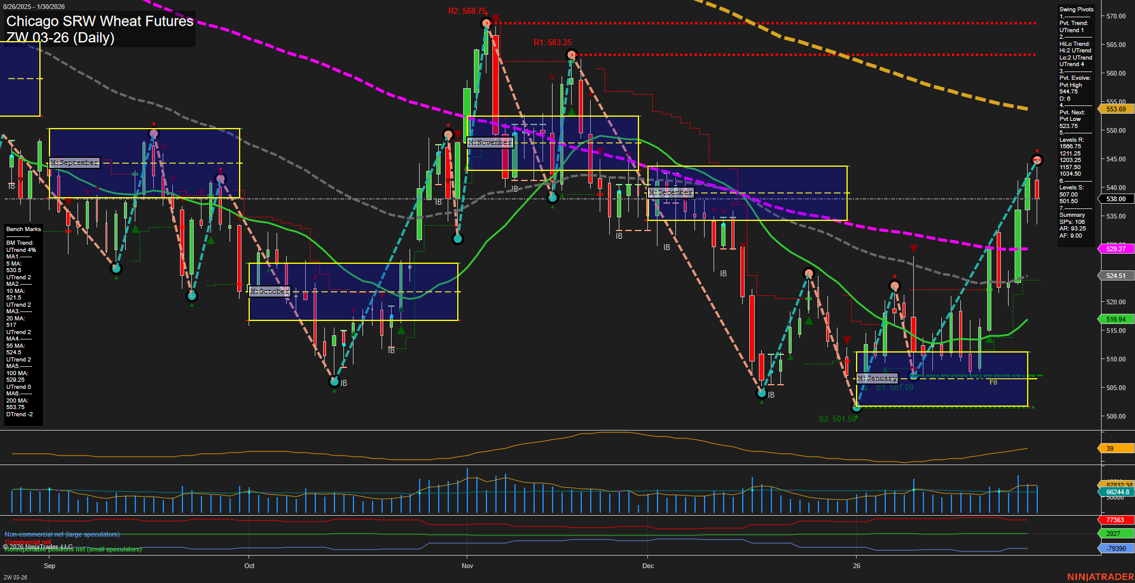Click the teal swing low dot near S2: 501.50
Image resolution: width=1135 pixels, height=583 pixels.
click(x=857, y=408)
